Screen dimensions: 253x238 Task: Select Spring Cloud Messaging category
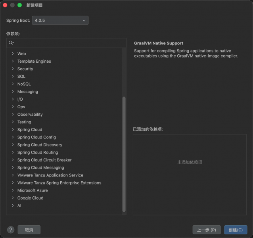(64, 167)
